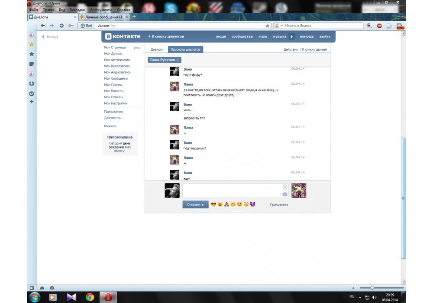
Task: Click the bookmark star in address bar
Action: tap(268, 26)
